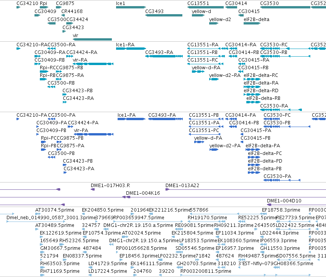
Task: Click the GH20703.5prime EST label
Action: (x=197, y=264)
